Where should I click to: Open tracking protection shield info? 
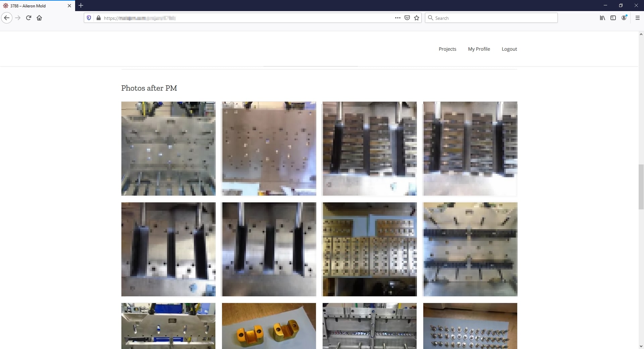[89, 18]
